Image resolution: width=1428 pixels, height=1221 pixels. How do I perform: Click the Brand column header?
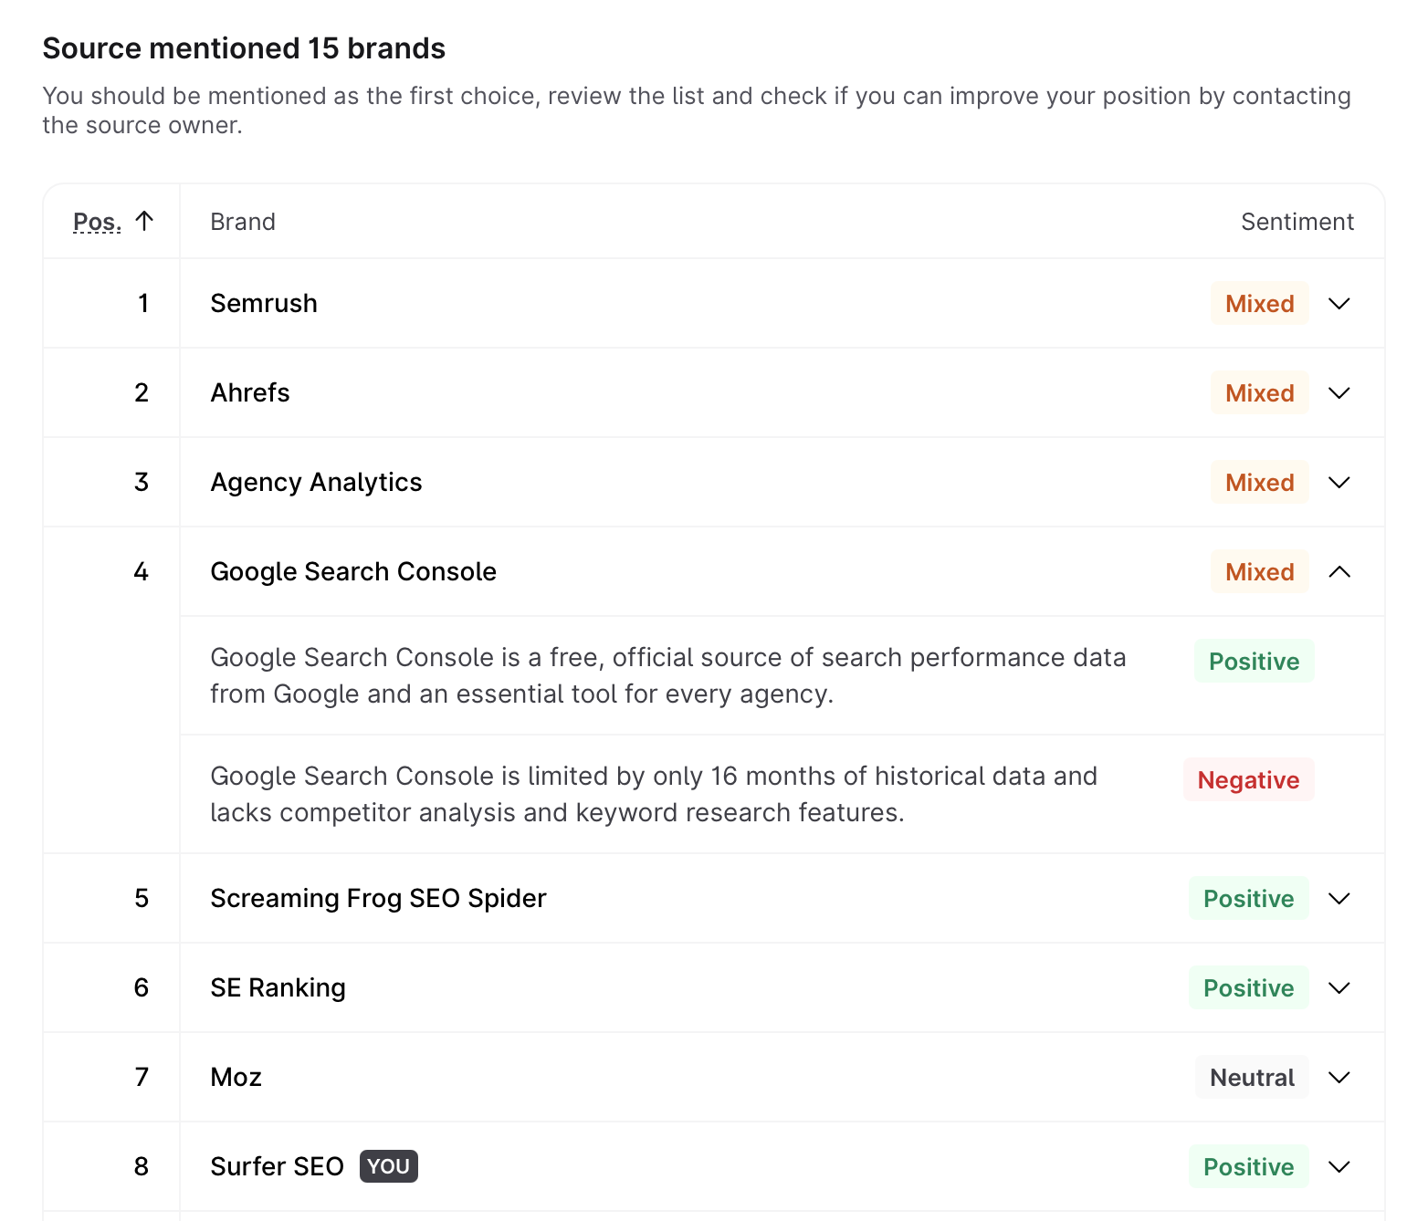(x=243, y=222)
